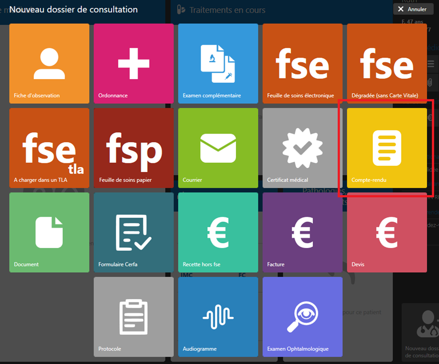Select Recette hors fse tile
Screen dimensions: 439x364
(218, 232)
